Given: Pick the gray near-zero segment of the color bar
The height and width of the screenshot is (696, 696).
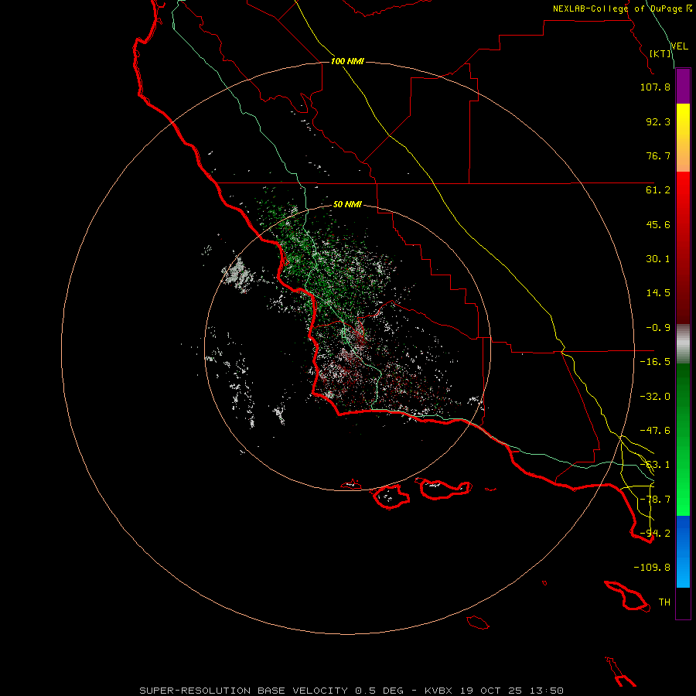Looking at the screenshot, I should pos(683,344).
